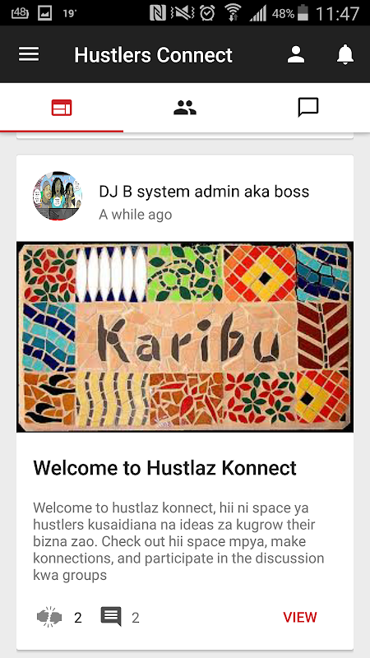Open the hamburger navigation menu
The image size is (370, 658).
(x=29, y=54)
